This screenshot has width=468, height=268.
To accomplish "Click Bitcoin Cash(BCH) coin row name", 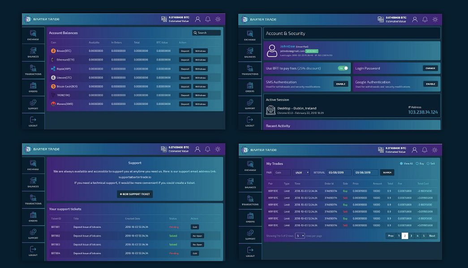I will click(67, 87).
